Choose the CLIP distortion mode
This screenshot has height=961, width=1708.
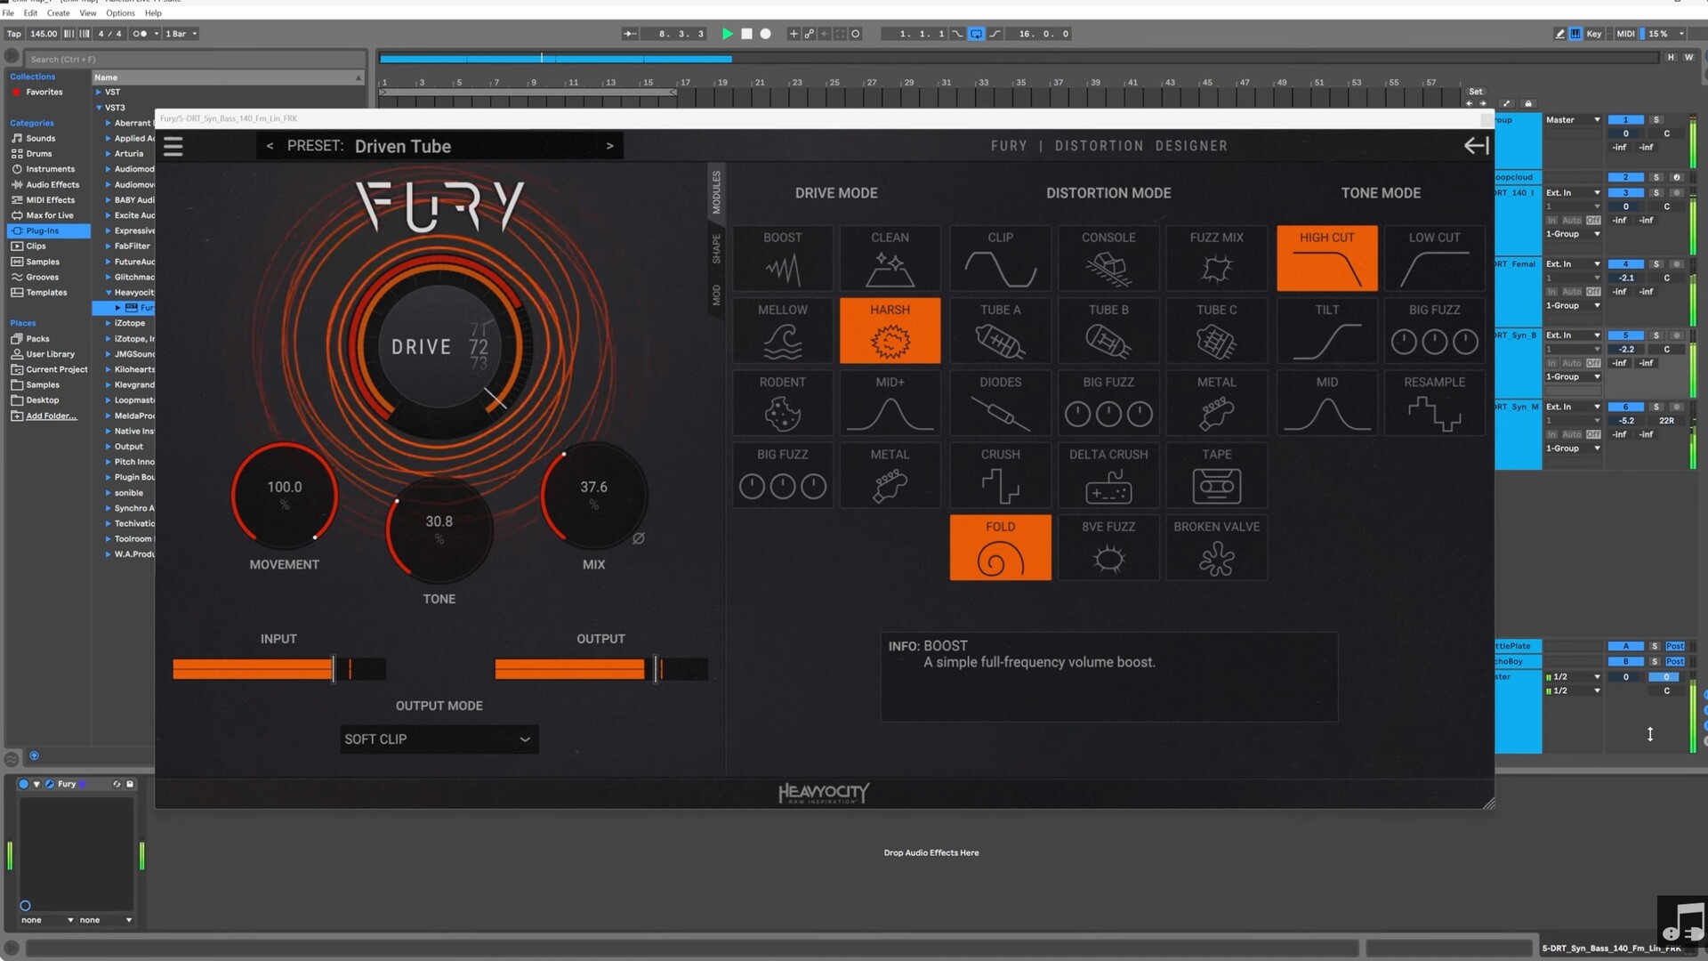(x=1000, y=258)
